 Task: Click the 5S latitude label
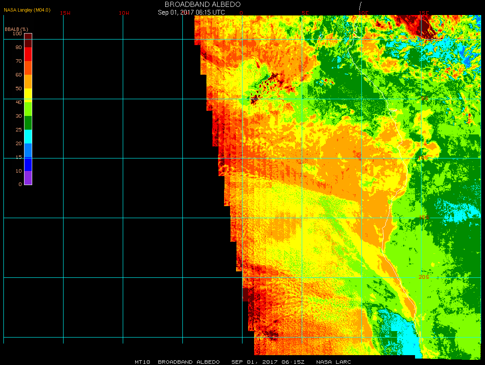point(424,98)
